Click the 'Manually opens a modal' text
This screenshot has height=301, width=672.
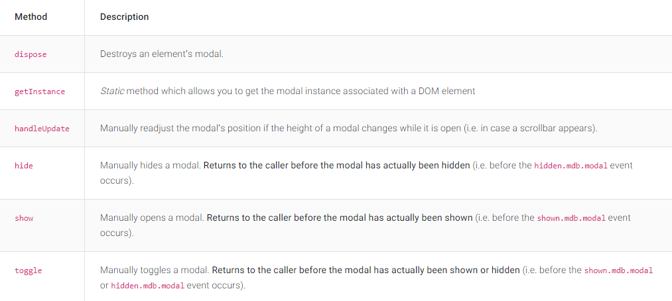click(152, 218)
